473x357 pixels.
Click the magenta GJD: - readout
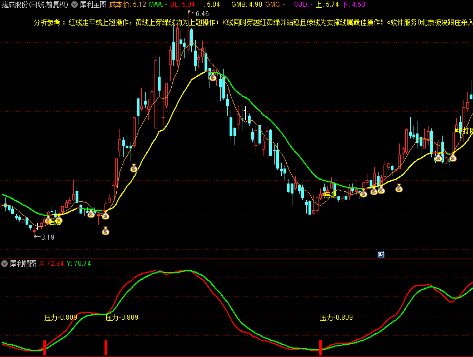click(303, 4)
